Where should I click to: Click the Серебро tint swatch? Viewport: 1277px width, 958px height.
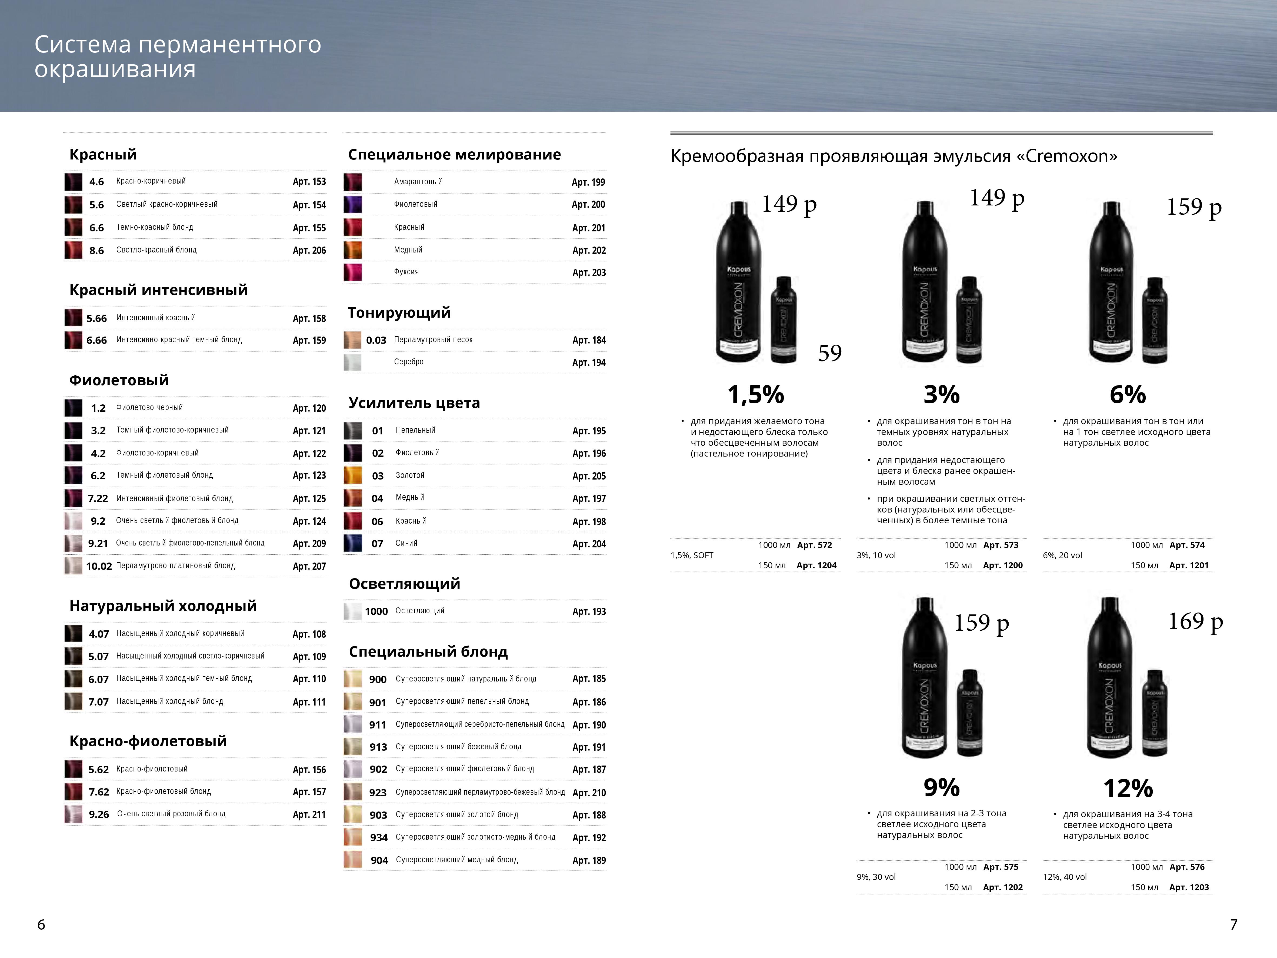coord(352,363)
